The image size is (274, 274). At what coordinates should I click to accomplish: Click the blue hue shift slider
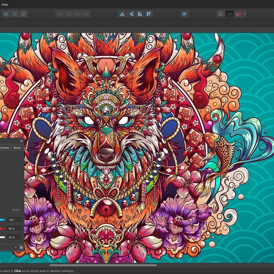click(2, 220)
